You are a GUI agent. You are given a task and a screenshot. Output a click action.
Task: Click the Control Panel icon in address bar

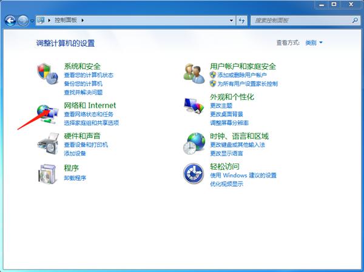(41, 20)
